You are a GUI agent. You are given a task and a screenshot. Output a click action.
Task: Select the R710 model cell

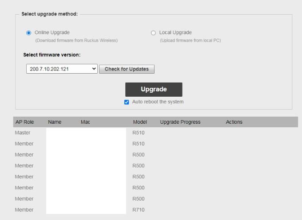pyautogui.click(x=139, y=210)
